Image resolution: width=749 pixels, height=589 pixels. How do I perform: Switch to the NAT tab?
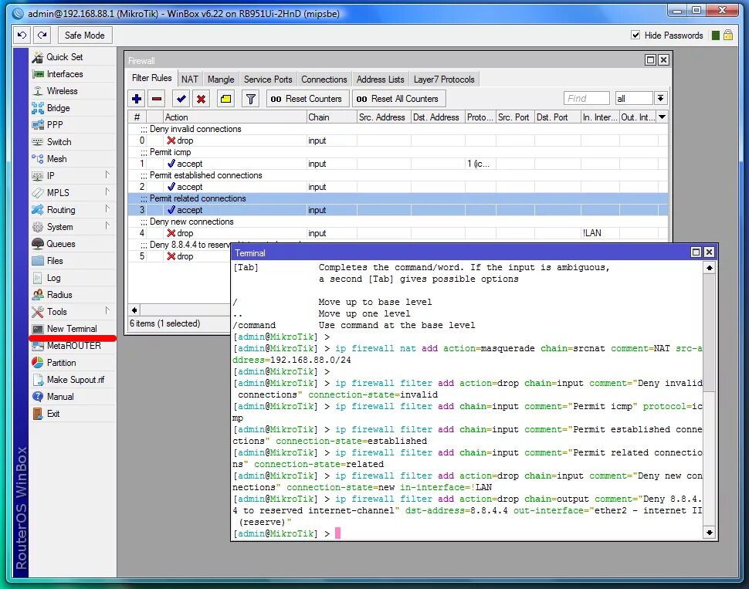click(x=190, y=80)
